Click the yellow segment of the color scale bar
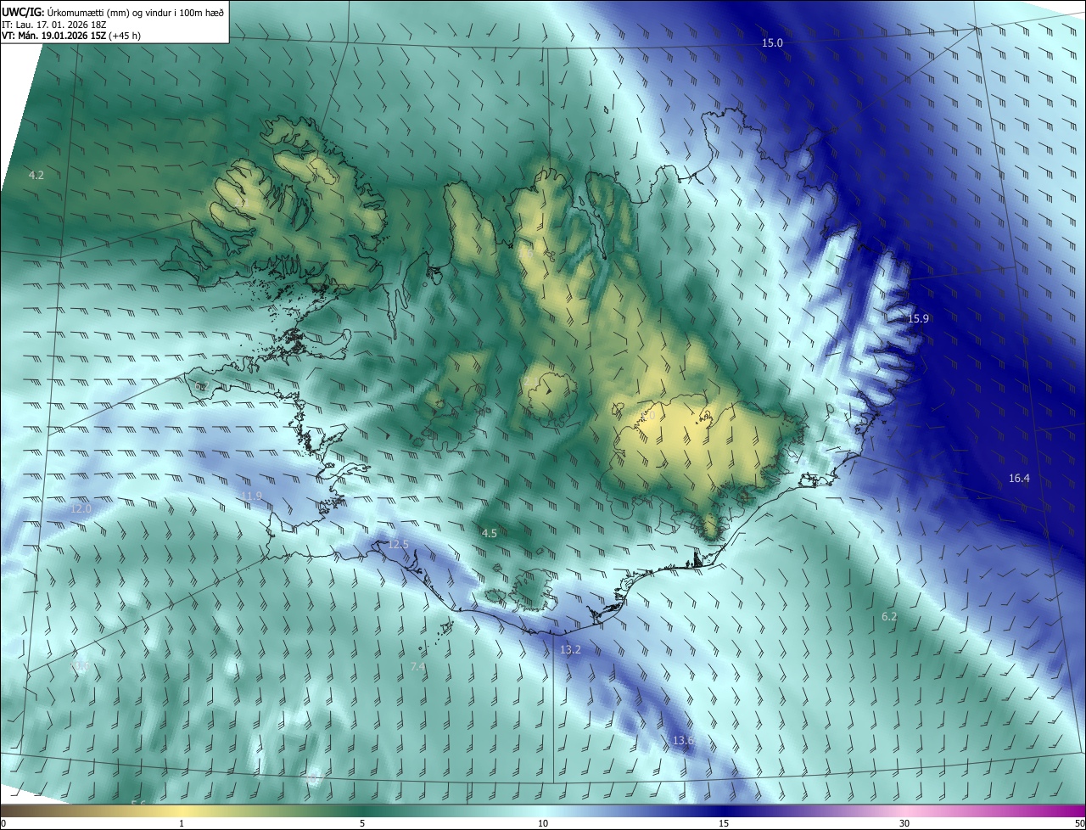This screenshot has width=1086, height=830. pos(182,810)
